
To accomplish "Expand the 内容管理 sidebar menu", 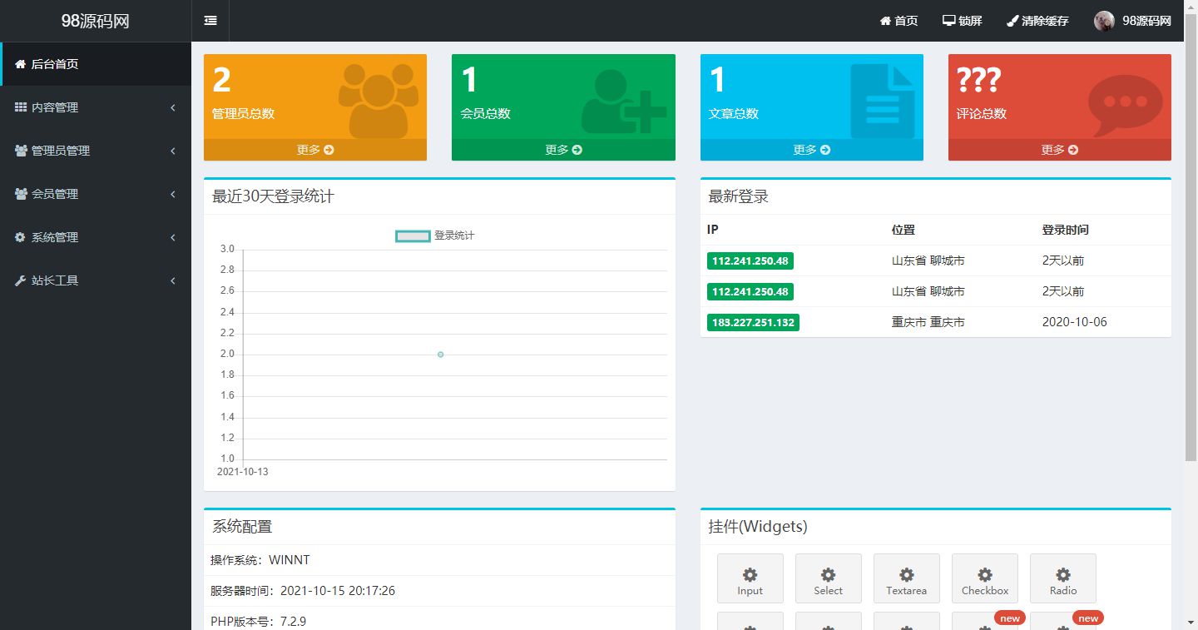I will click(x=96, y=107).
